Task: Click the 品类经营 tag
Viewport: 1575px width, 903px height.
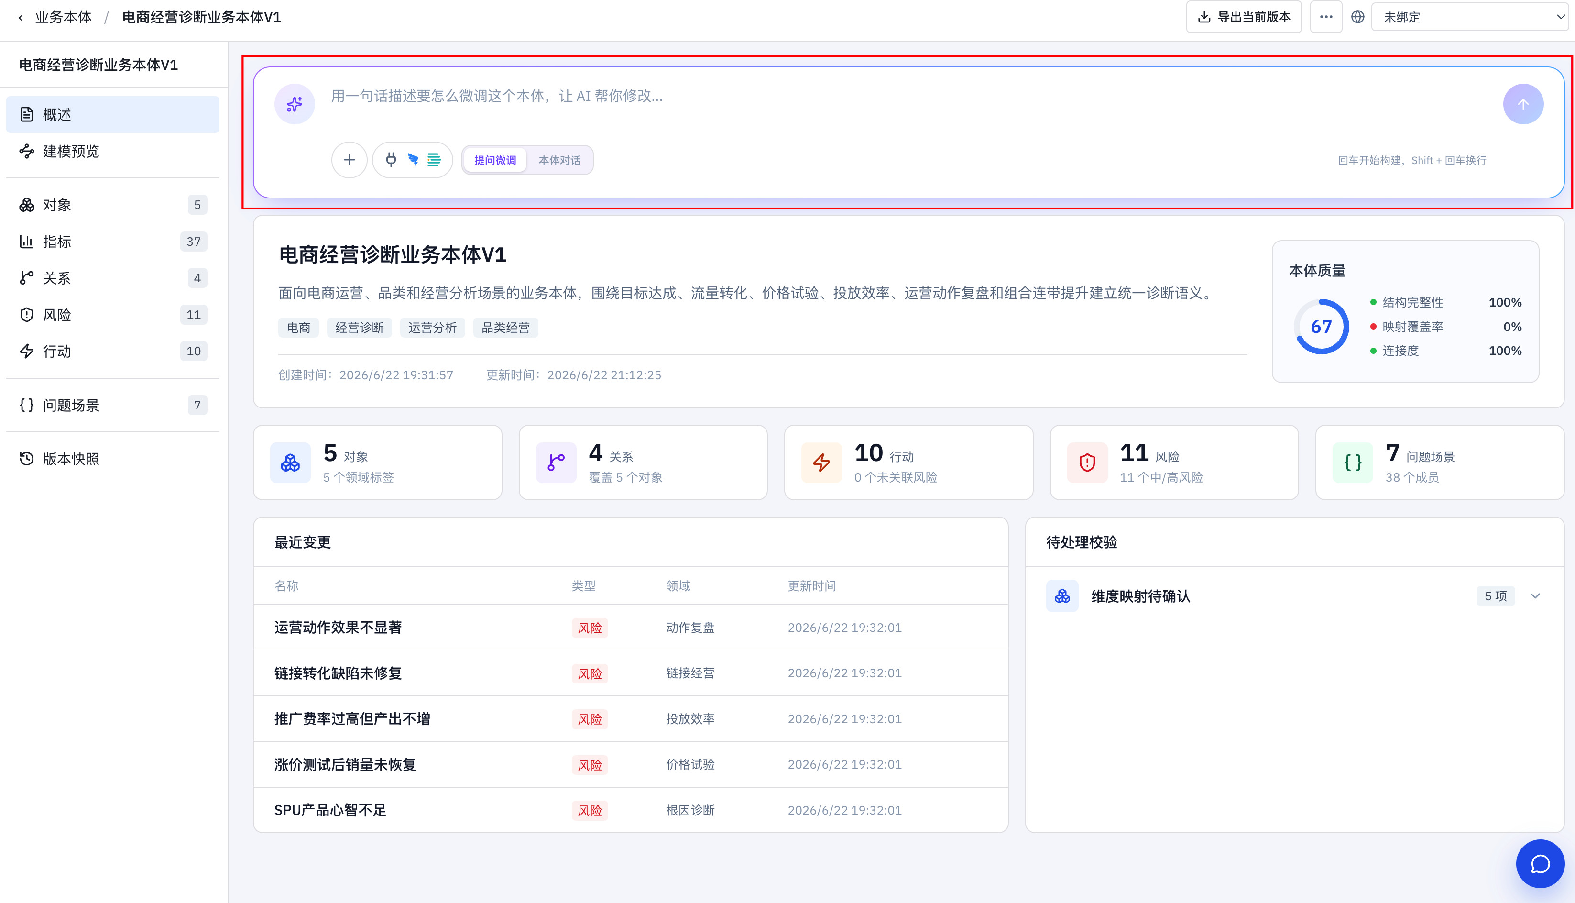Action: pos(506,328)
